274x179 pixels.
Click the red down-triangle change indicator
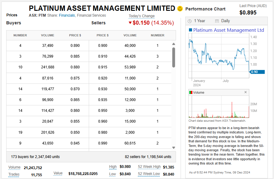click(x=130, y=23)
